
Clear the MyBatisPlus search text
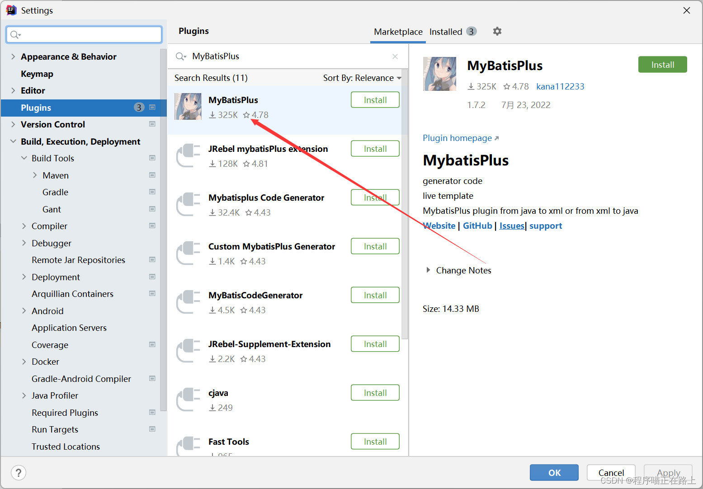click(395, 56)
